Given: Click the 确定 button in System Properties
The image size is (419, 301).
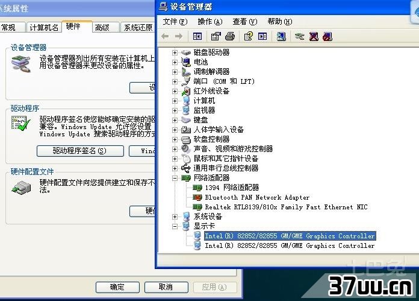Looking at the screenshot, I should click(117, 287).
